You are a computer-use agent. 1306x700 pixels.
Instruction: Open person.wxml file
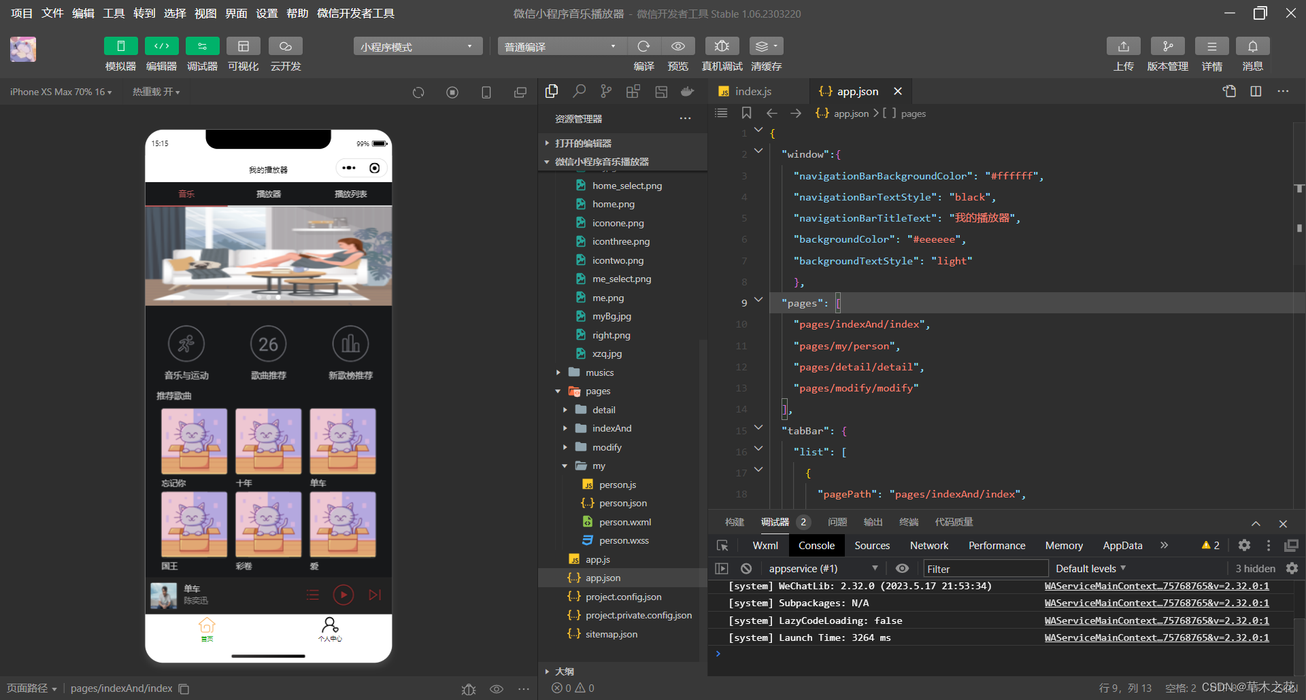coord(624,522)
